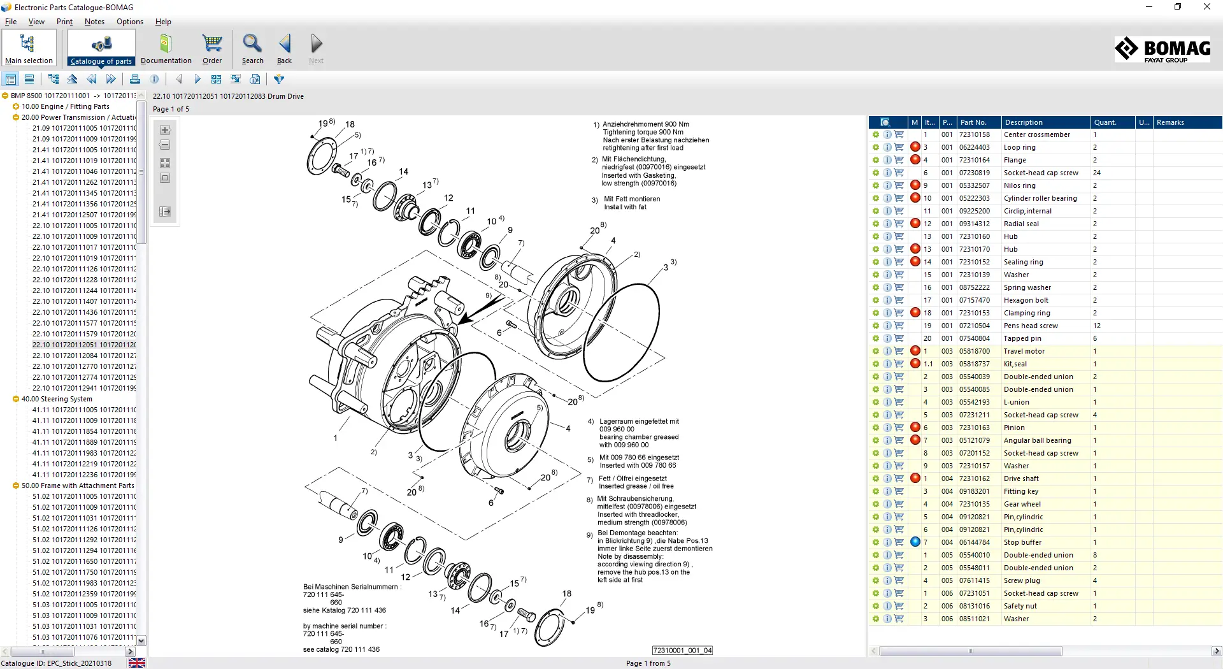Click the four-tile thumbnails icon
The width and height of the screenshot is (1223, 669).
pyautogui.click(x=217, y=79)
